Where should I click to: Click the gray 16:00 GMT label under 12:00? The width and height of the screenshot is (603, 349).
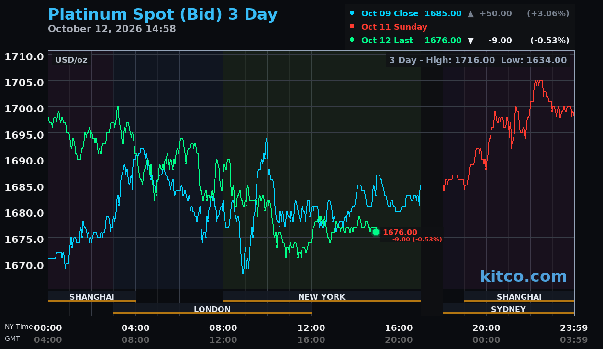pyautogui.click(x=311, y=340)
